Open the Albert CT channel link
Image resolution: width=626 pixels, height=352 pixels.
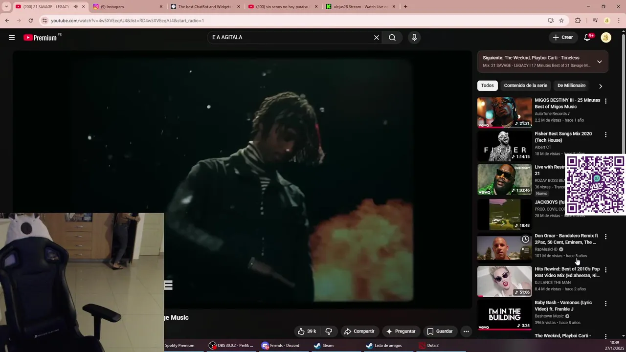pos(543,147)
